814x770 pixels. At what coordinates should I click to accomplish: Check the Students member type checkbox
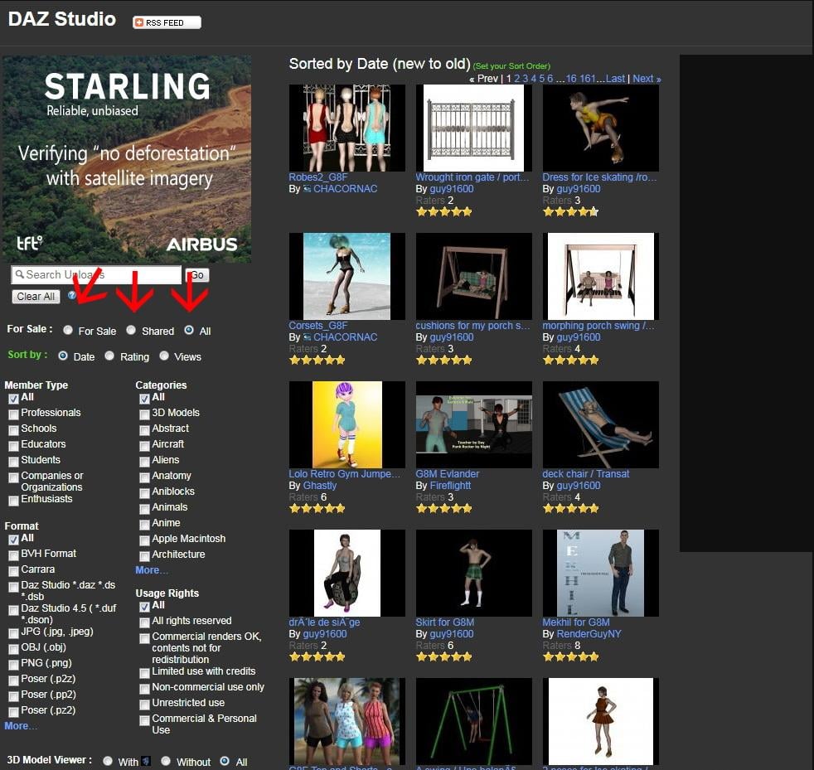(13, 462)
